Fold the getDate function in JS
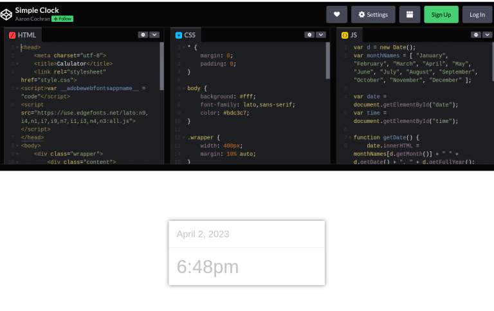Image resolution: width=494 pixels, height=311 pixels. click(x=350, y=138)
